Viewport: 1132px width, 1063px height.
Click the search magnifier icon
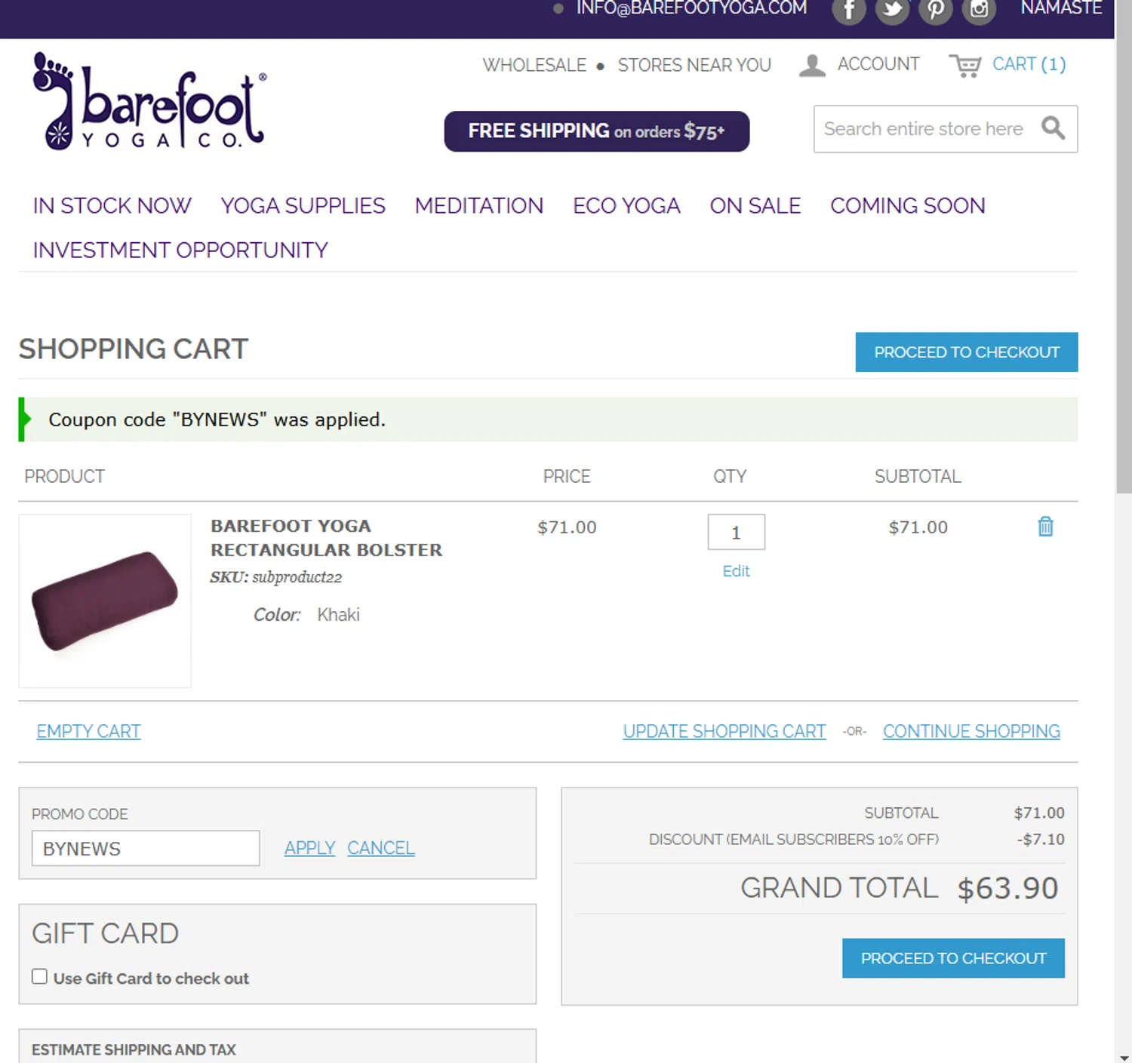(1053, 128)
